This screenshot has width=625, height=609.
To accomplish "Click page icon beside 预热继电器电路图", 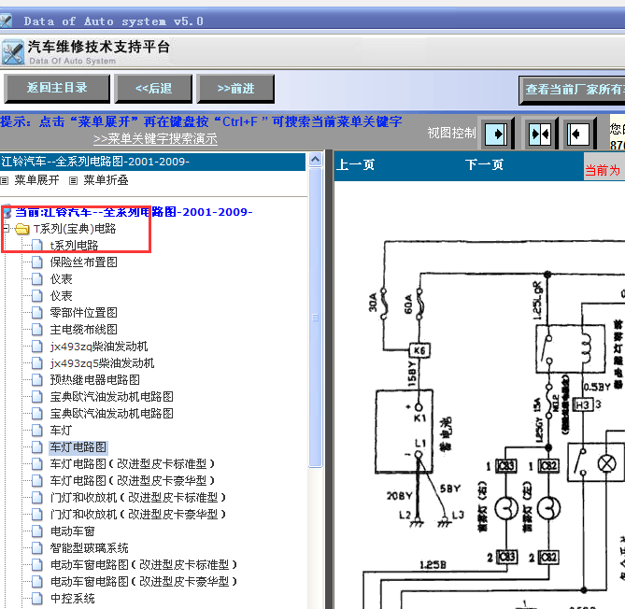I will point(37,380).
